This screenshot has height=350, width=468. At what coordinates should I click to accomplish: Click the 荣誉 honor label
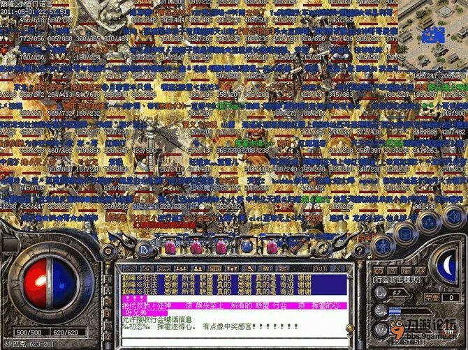pos(432,297)
